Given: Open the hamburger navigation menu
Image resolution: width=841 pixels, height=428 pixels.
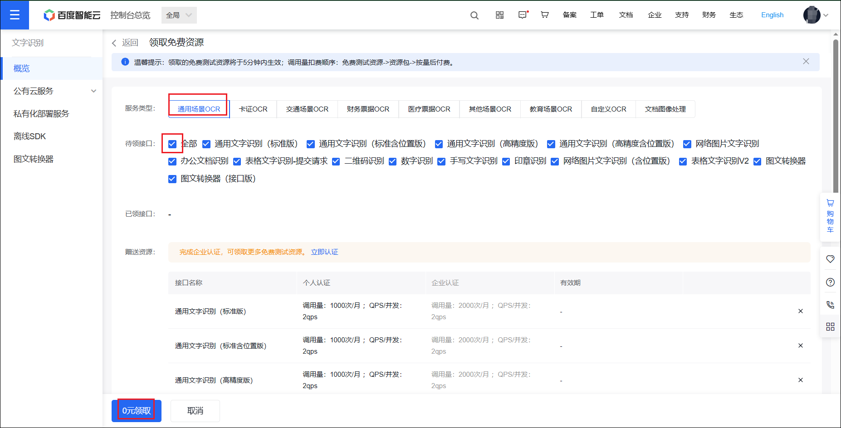Looking at the screenshot, I should pyautogui.click(x=15, y=15).
